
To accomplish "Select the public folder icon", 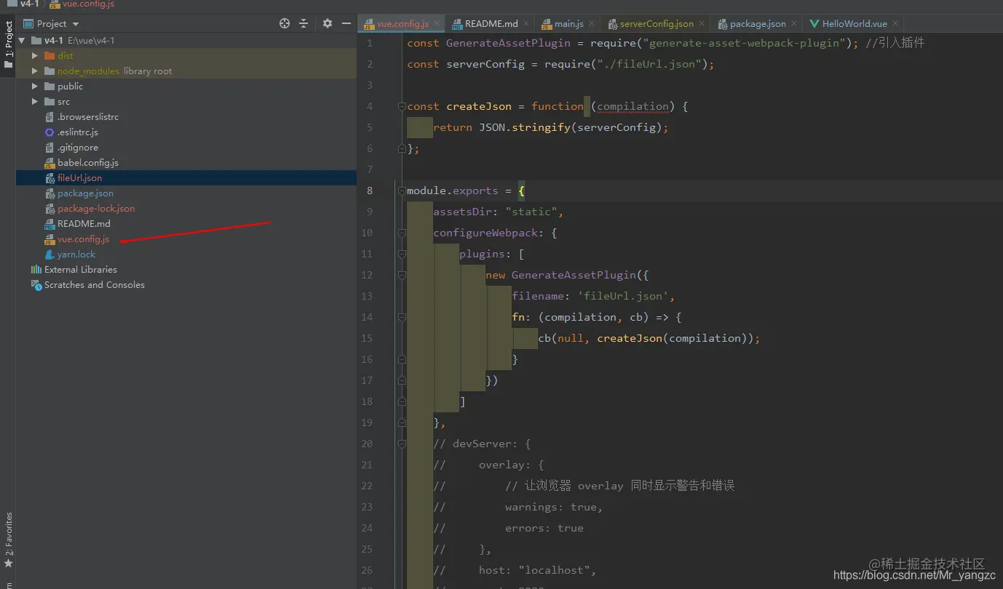I will [x=49, y=86].
